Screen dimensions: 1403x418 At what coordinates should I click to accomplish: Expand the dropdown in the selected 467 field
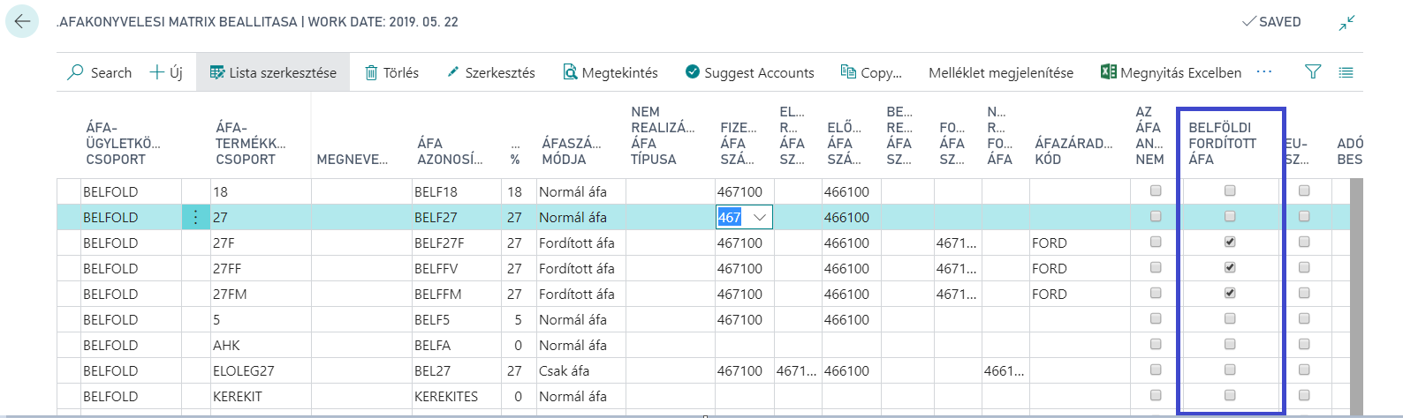(x=760, y=217)
